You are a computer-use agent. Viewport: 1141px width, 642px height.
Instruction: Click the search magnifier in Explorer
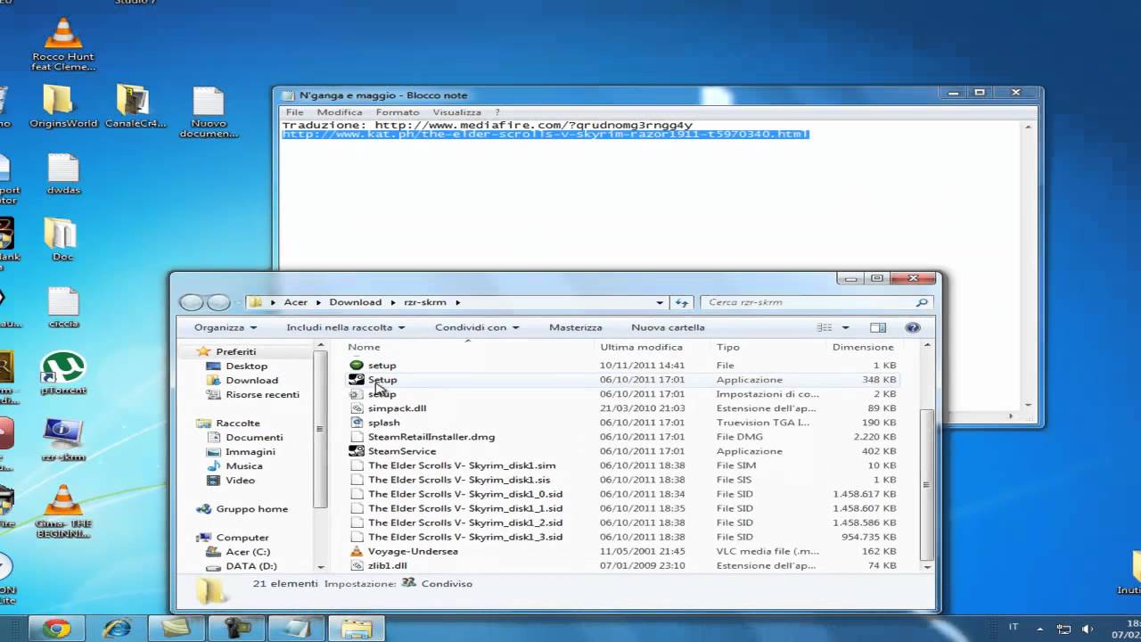tap(923, 302)
